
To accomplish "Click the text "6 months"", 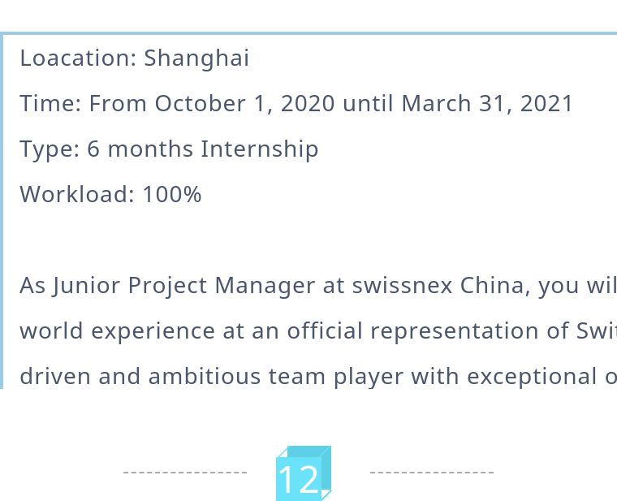I will pyautogui.click(x=140, y=149).
